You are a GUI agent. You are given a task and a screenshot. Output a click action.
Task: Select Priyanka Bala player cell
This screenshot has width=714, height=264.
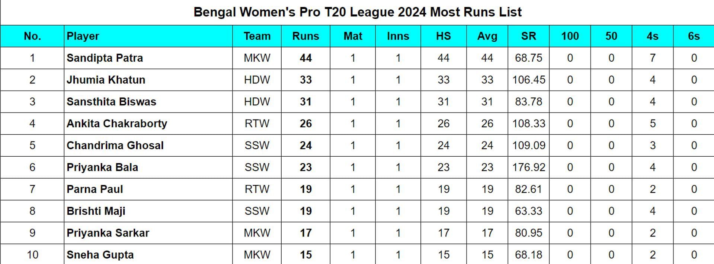[x=102, y=167]
